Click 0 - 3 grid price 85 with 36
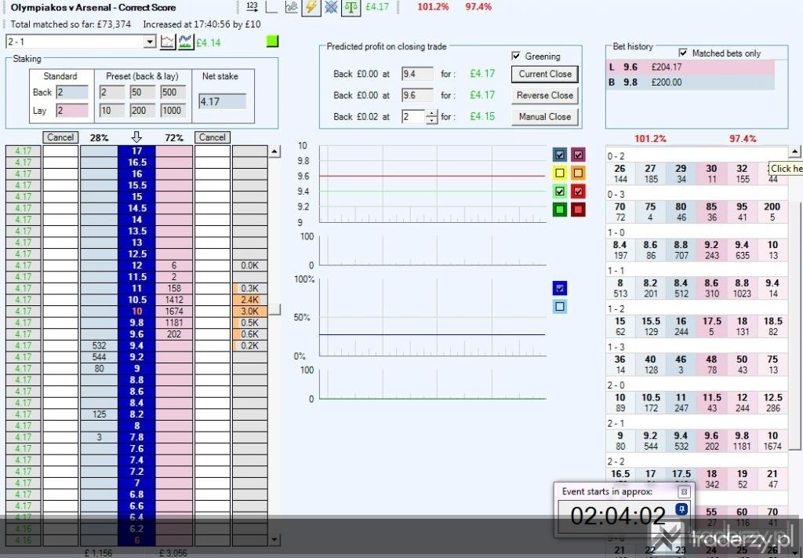This screenshot has height=558, width=803. (711, 212)
